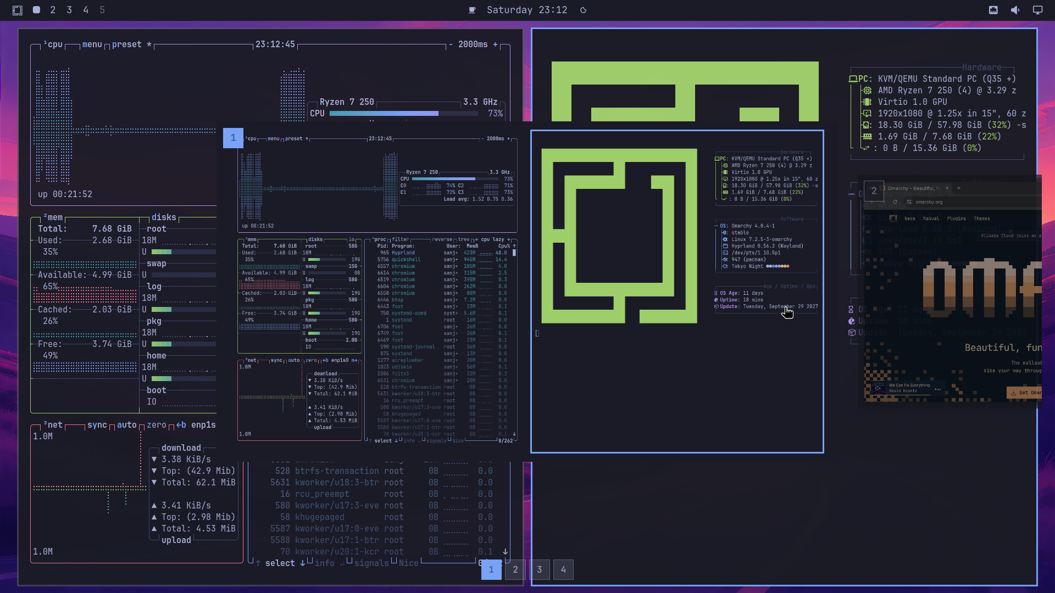The width and height of the screenshot is (1055, 593).
Task: Show process 'info' in btop footer
Action: click(324, 563)
